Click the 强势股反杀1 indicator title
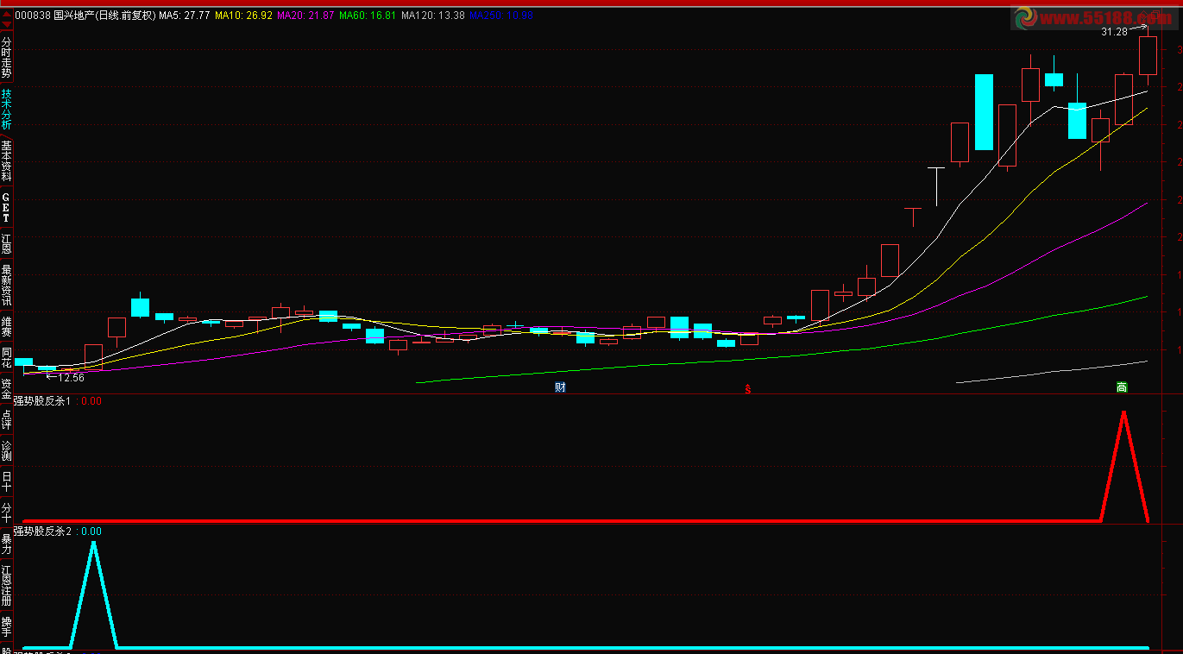The image size is (1183, 654). 42,401
